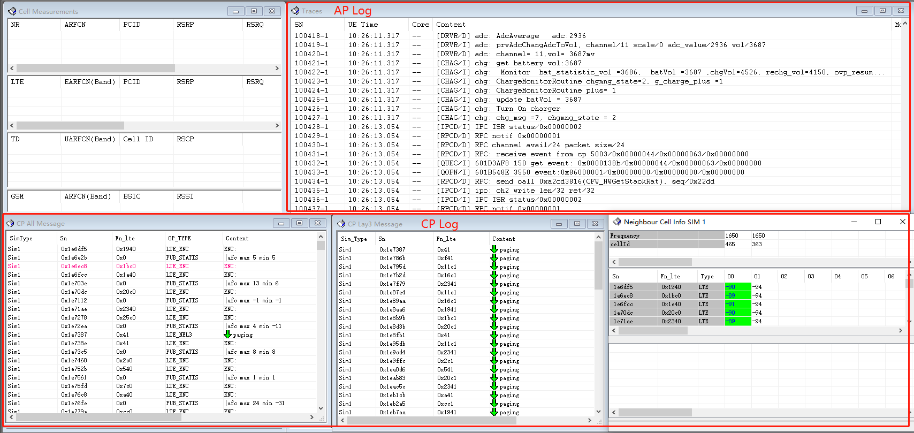Image resolution: width=914 pixels, height=433 pixels.
Task: Select trace row 100434-1 in Traces
Action: coord(311,181)
